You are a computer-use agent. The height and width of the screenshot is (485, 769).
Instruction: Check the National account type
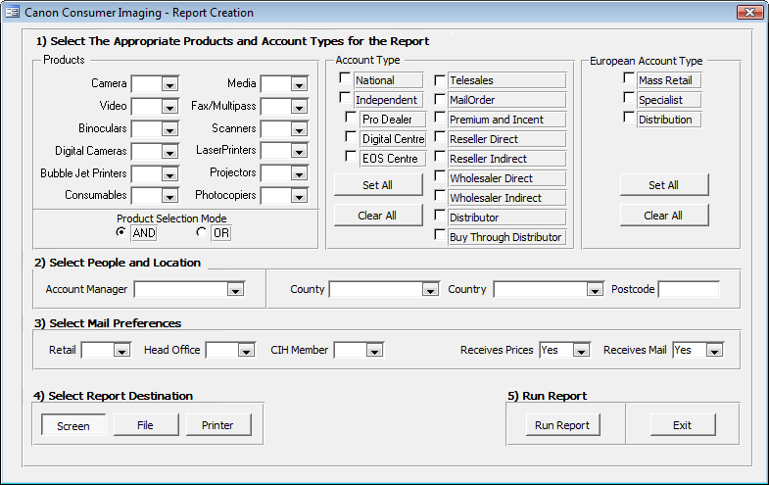(345, 78)
